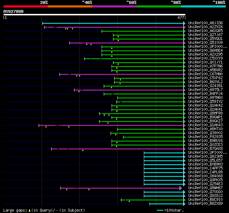Select the UniRef100_Q0IJY1 label
This screenshot has height=213, width=229.
pos(205,62)
